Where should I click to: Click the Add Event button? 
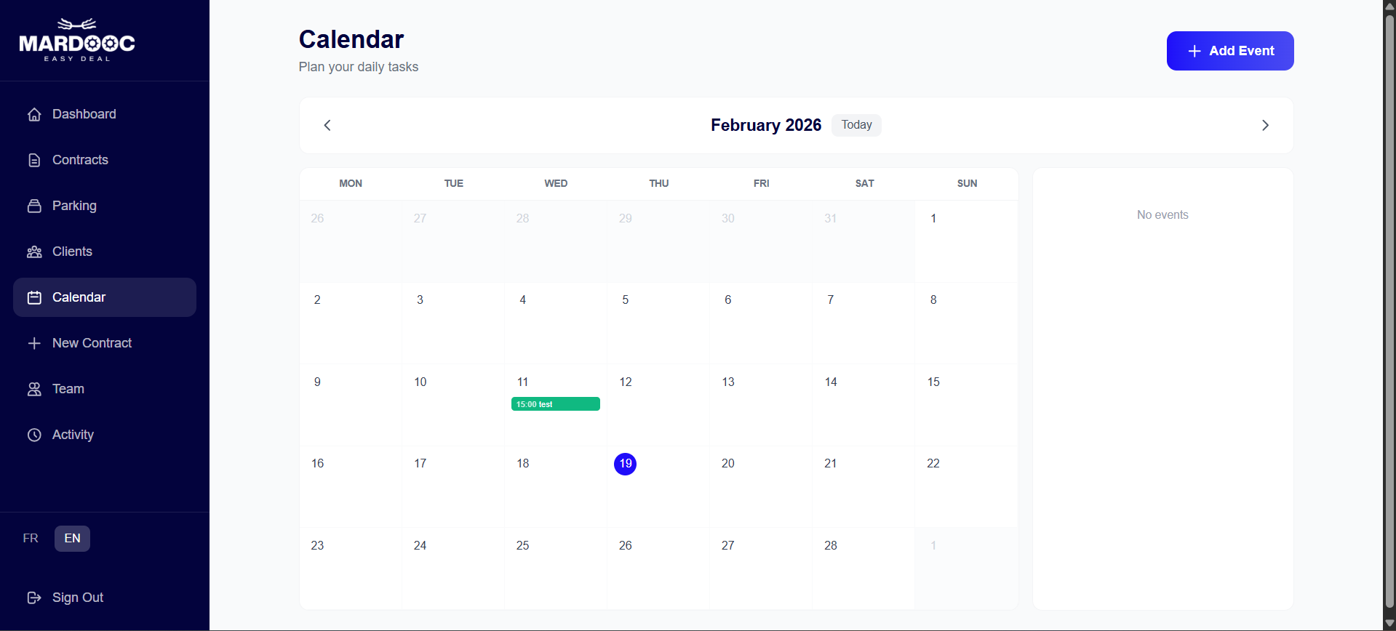[x=1230, y=51]
